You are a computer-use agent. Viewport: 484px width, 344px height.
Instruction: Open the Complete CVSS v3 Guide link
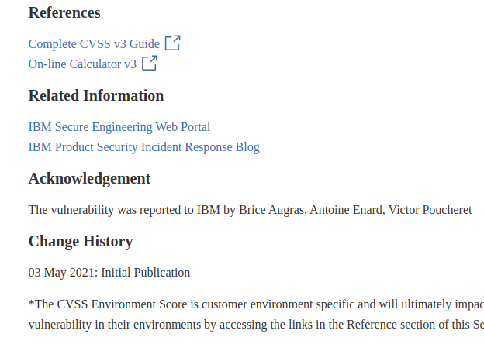[94, 44]
